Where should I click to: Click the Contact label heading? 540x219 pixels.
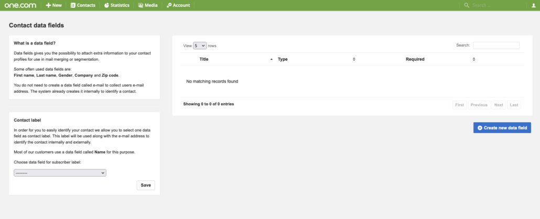coord(27,120)
